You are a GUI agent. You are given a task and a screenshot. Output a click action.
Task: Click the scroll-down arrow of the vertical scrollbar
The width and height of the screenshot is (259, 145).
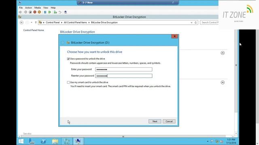click(236, 133)
